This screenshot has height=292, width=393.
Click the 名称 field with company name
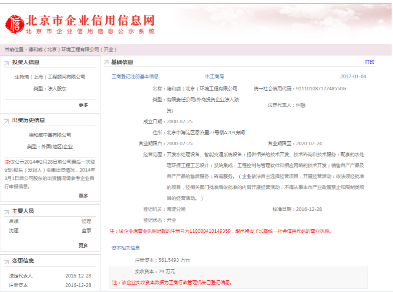[195, 89]
